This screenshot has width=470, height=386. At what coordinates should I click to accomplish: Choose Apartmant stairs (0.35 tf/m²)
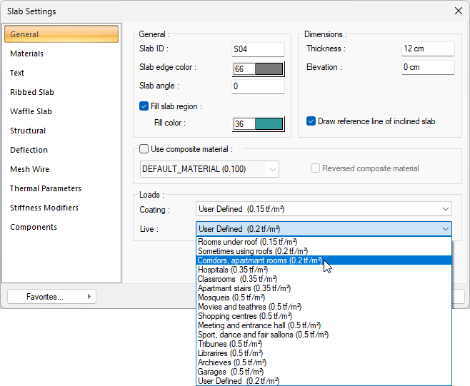tap(324, 288)
